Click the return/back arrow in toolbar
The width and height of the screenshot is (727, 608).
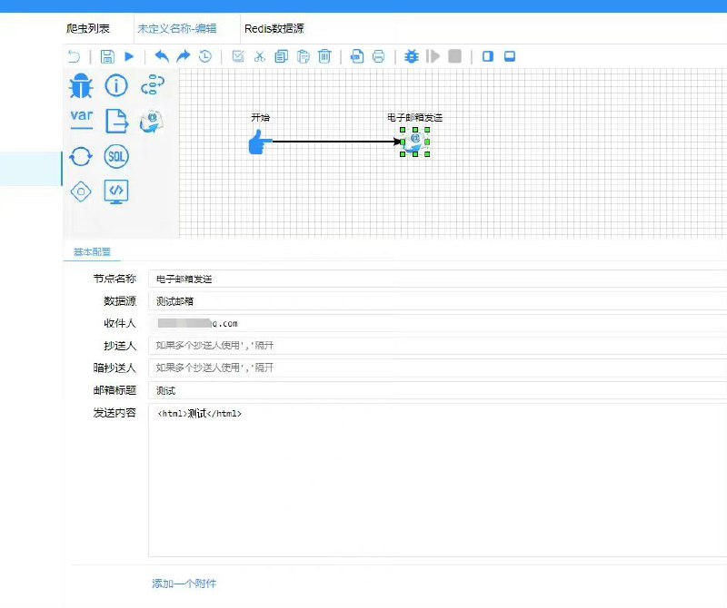(74, 56)
